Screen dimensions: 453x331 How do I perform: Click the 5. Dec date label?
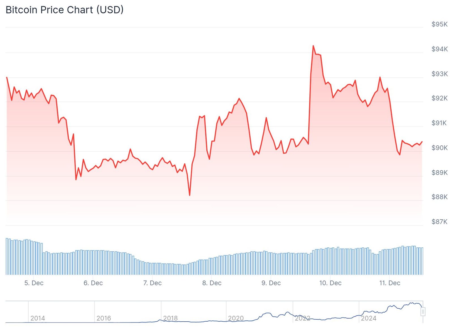34,283
